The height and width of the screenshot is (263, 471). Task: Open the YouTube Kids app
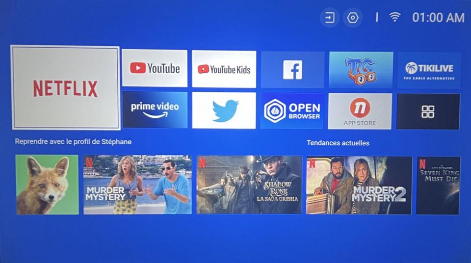click(x=224, y=69)
